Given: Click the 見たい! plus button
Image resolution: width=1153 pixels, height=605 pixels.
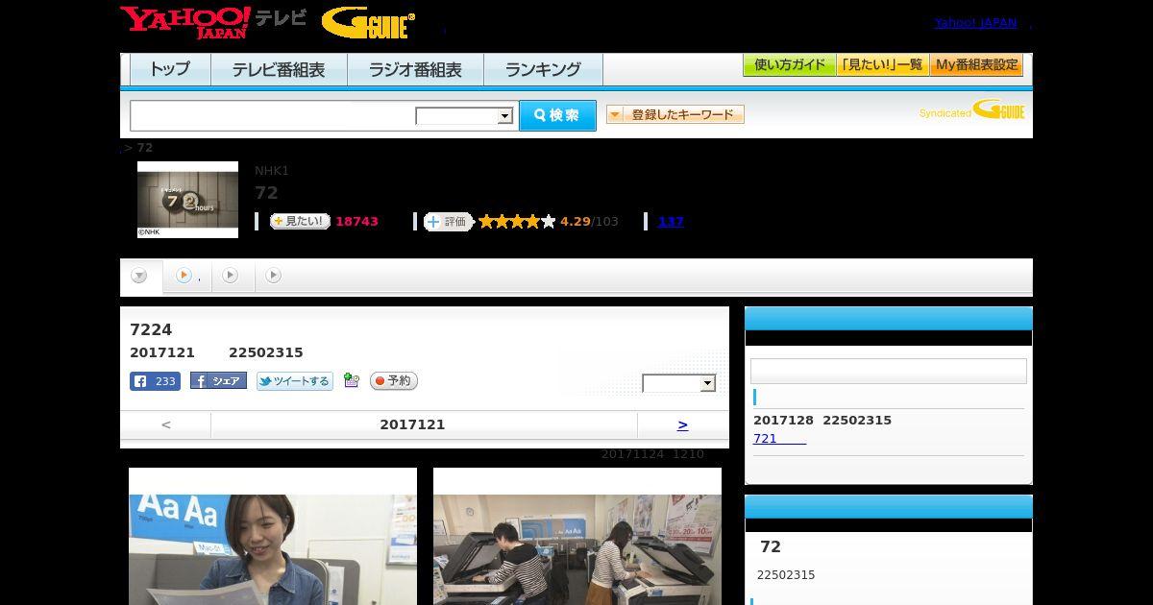Looking at the screenshot, I should point(300,221).
